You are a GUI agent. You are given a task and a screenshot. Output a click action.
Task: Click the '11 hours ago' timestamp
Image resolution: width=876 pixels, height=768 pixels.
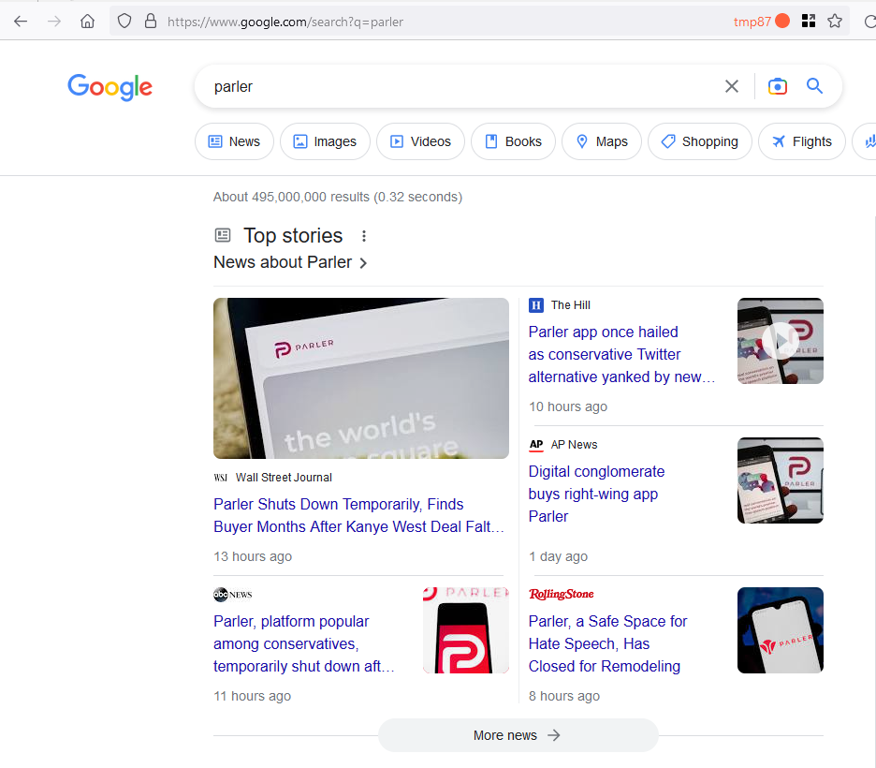(x=252, y=697)
